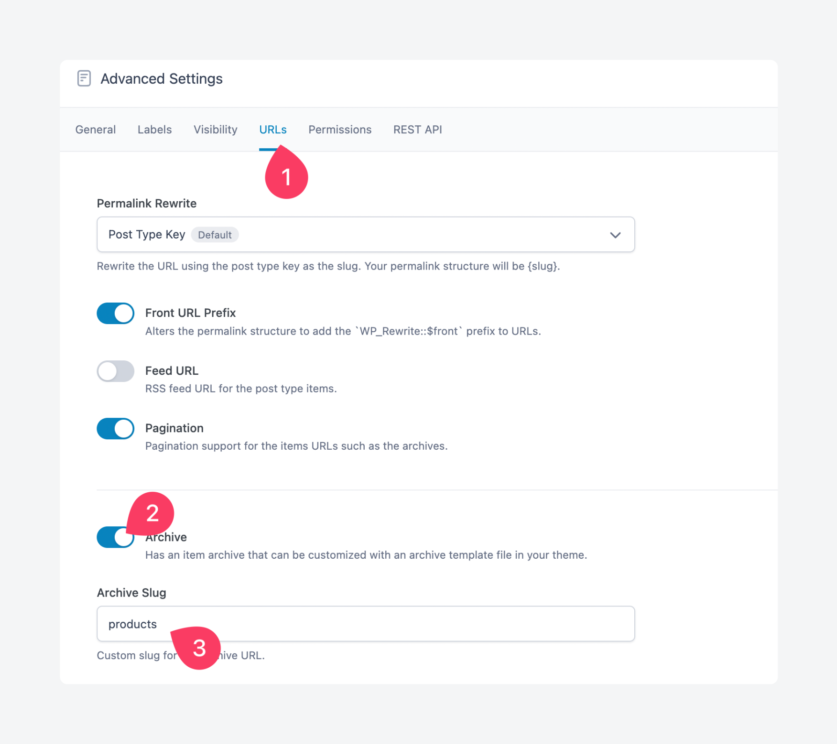Screen dimensions: 837x744
Task: Click 'RSS feed URL for the post type items' text
Action: tap(241, 389)
